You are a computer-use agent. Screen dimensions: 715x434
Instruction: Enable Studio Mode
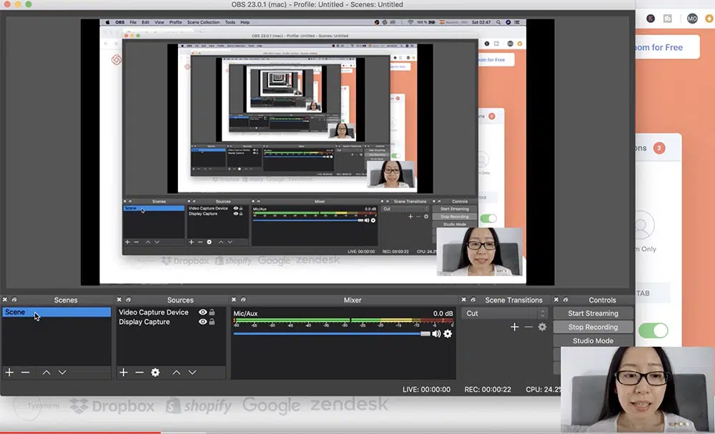click(593, 340)
